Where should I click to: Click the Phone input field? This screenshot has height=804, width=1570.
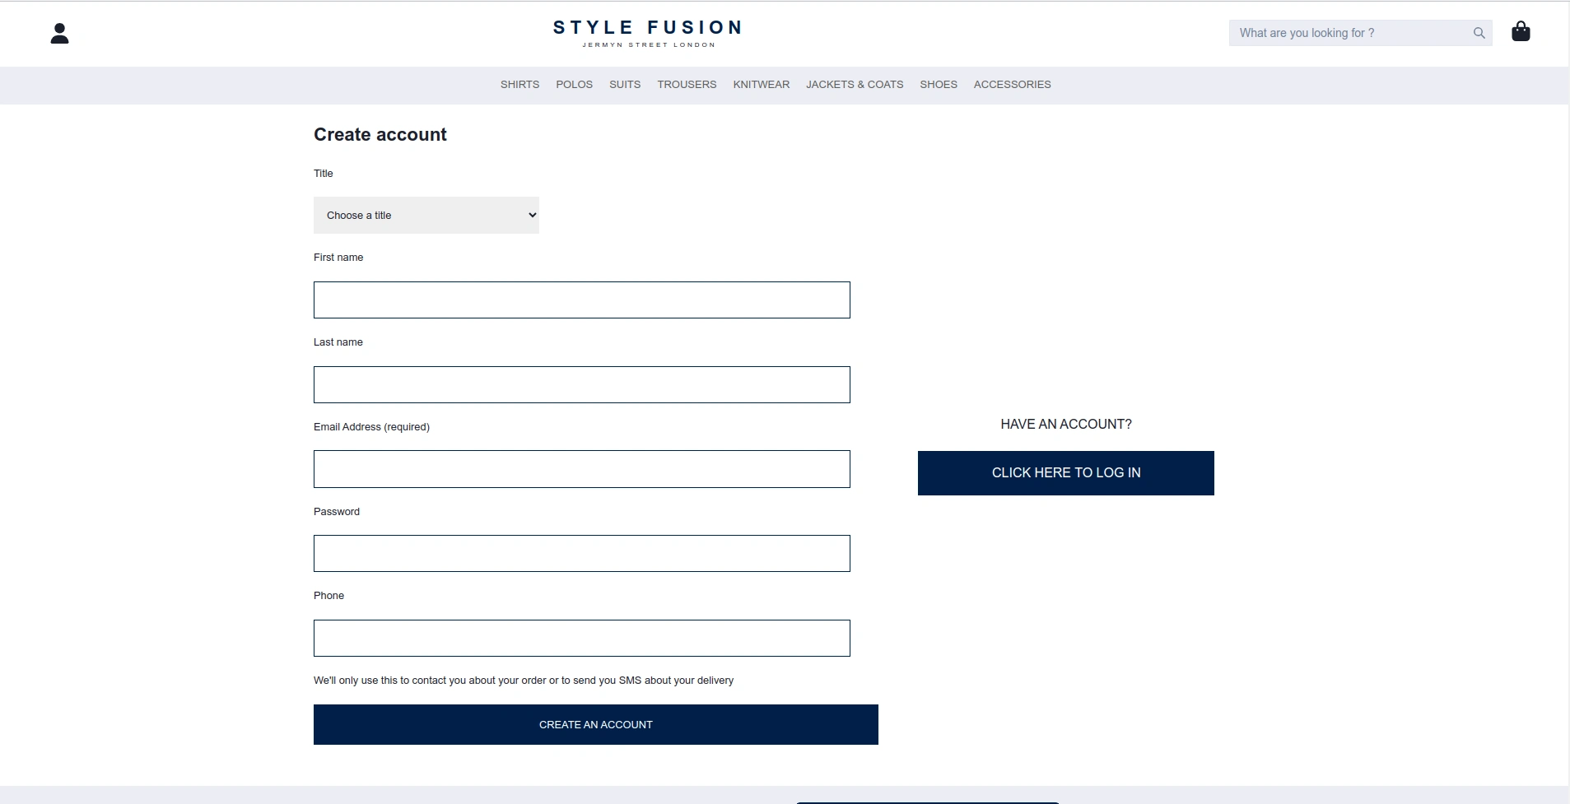(582, 639)
